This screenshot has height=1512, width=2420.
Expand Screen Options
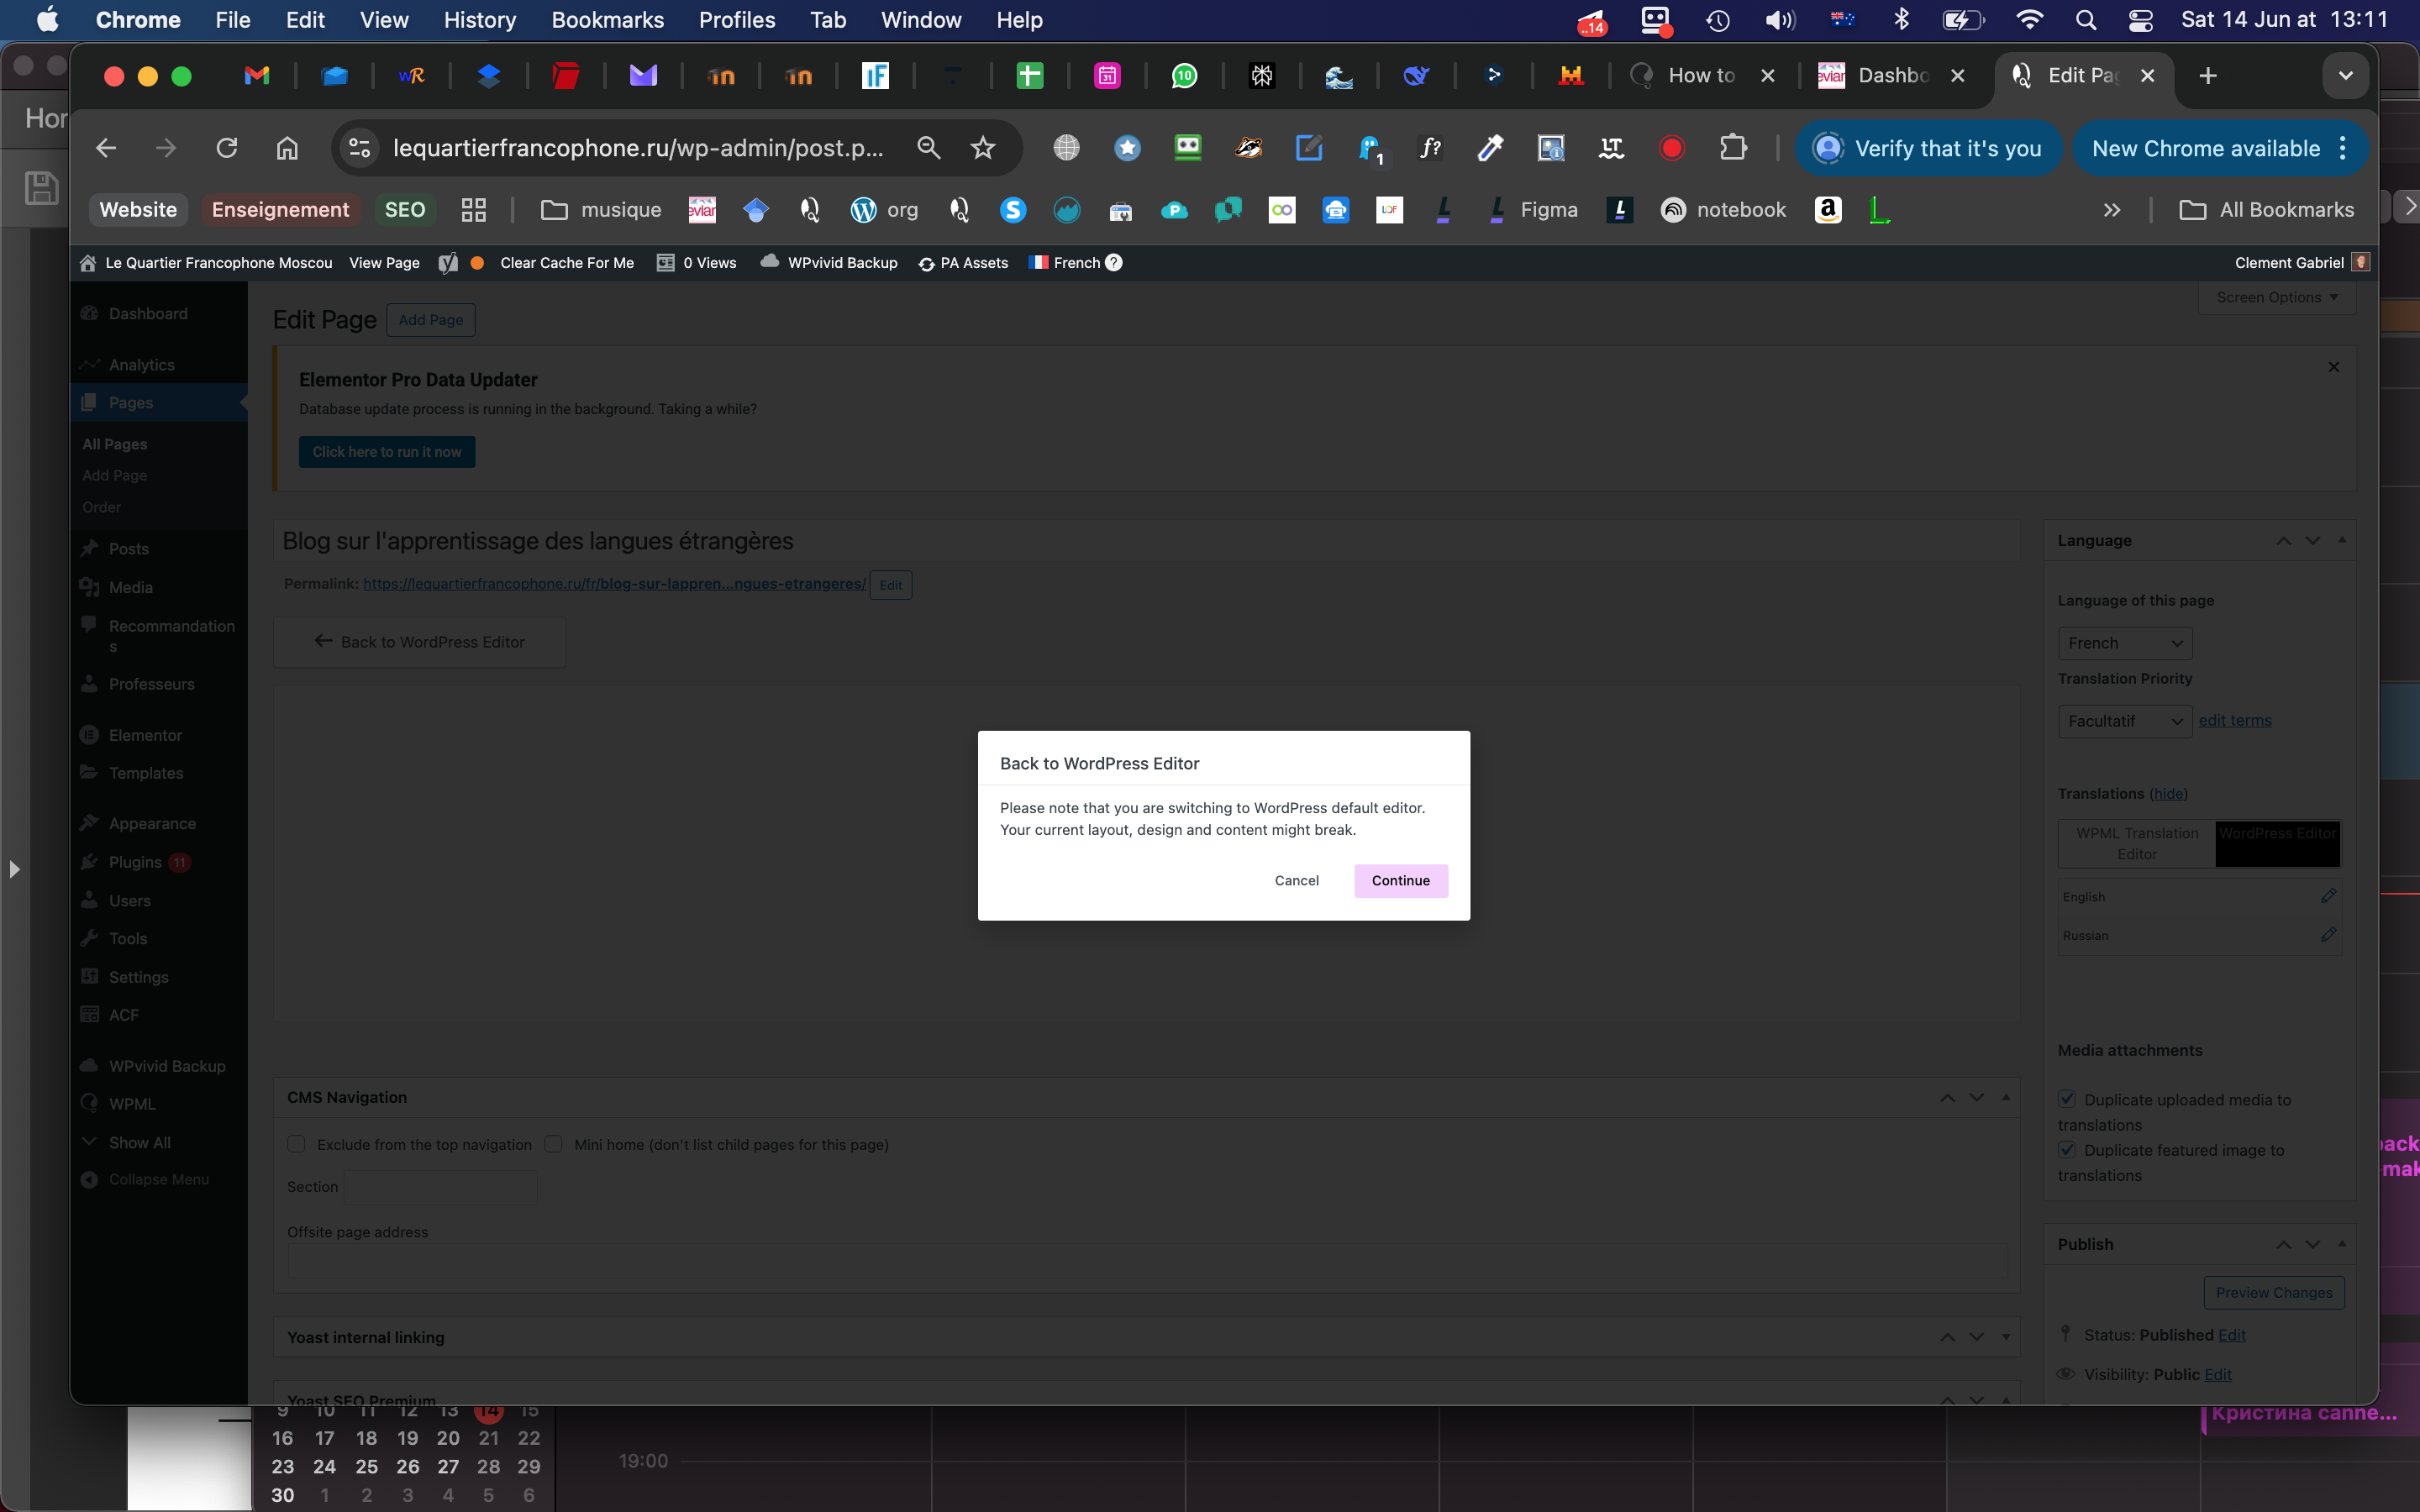point(2276,298)
